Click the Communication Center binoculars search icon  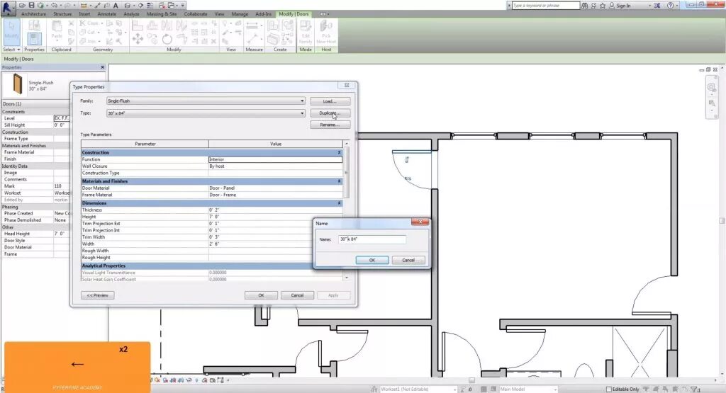(x=585, y=6)
